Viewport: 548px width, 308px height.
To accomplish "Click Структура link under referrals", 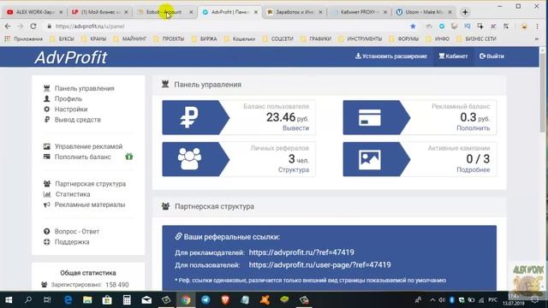I will point(294,169).
